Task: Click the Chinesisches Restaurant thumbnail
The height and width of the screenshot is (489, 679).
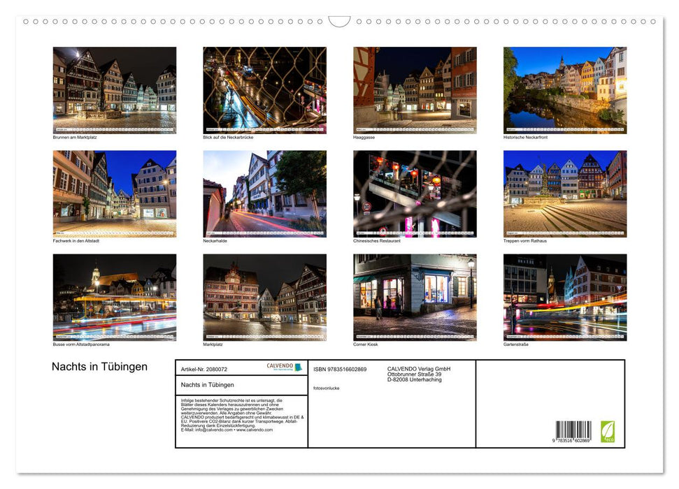Action: pyautogui.click(x=415, y=194)
